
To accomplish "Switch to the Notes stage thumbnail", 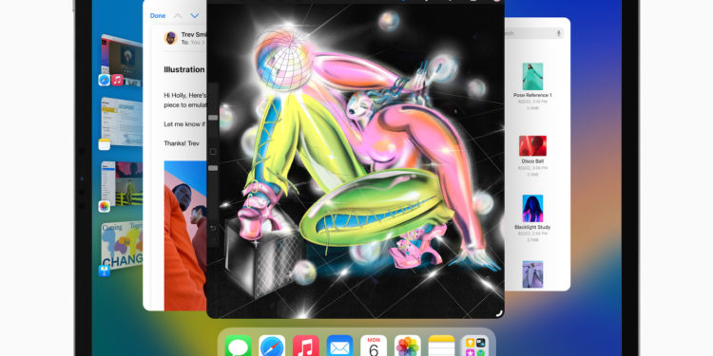I will [x=122, y=122].
